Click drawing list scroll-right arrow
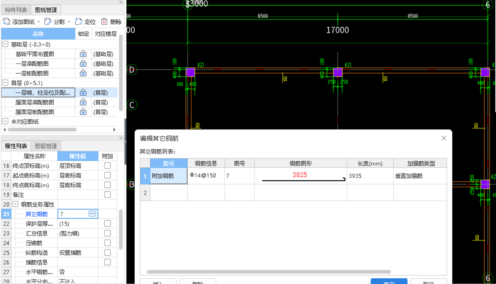The height and width of the screenshot is (284, 496). 114,129
